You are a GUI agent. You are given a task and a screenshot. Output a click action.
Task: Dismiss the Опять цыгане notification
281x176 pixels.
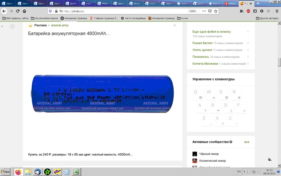coord(248,50)
